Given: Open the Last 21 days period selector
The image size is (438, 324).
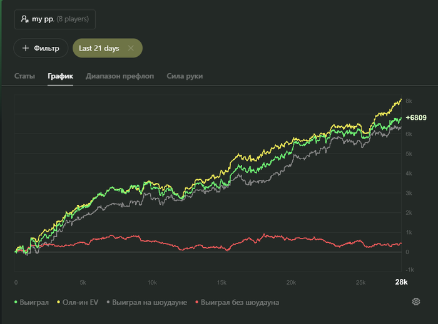Looking at the screenshot, I should pyautogui.click(x=100, y=48).
